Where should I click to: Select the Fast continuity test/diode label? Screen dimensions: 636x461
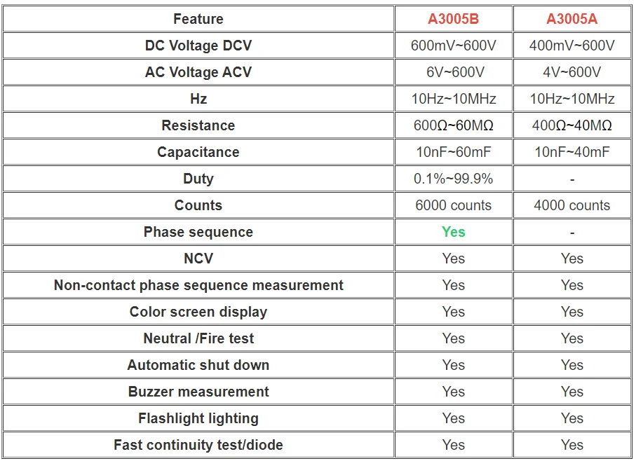pyautogui.click(x=198, y=445)
